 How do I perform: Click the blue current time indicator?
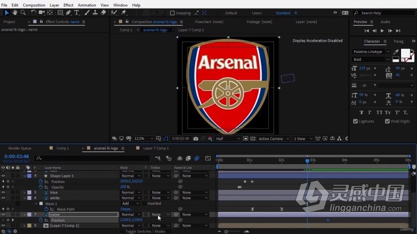click(307, 161)
